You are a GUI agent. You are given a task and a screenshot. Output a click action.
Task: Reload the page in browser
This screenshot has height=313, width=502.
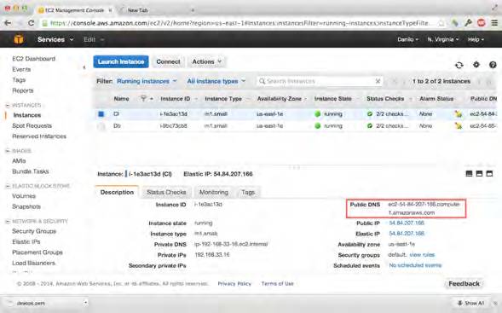(31, 23)
